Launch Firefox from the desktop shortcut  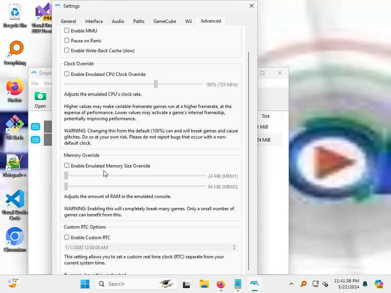tap(15, 90)
